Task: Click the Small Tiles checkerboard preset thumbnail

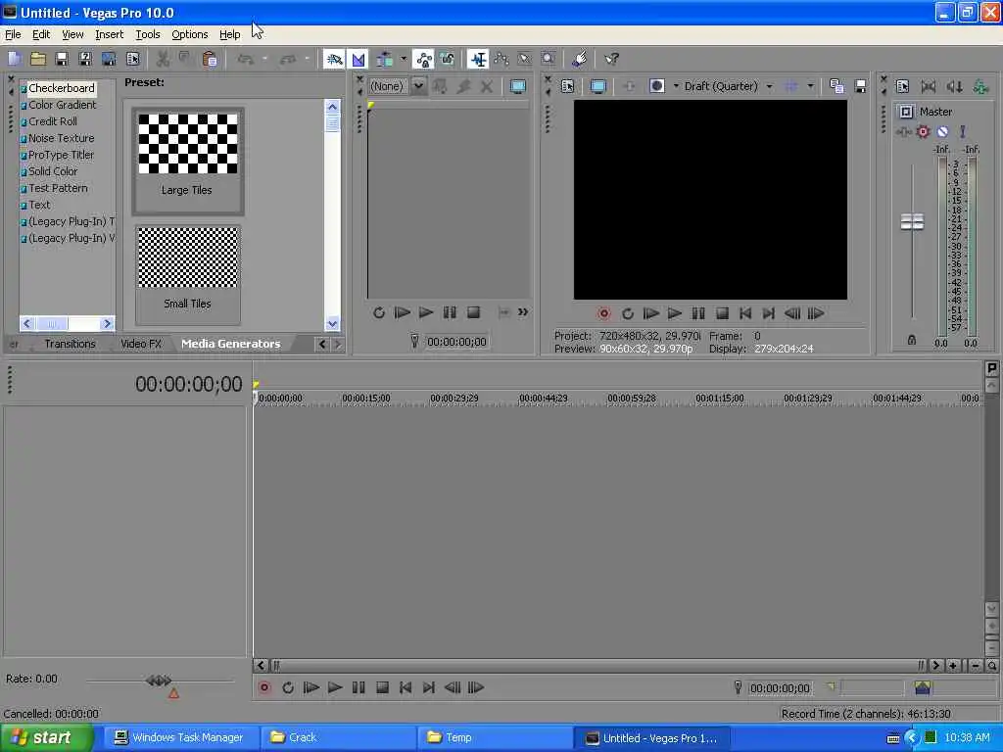Action: click(187, 258)
